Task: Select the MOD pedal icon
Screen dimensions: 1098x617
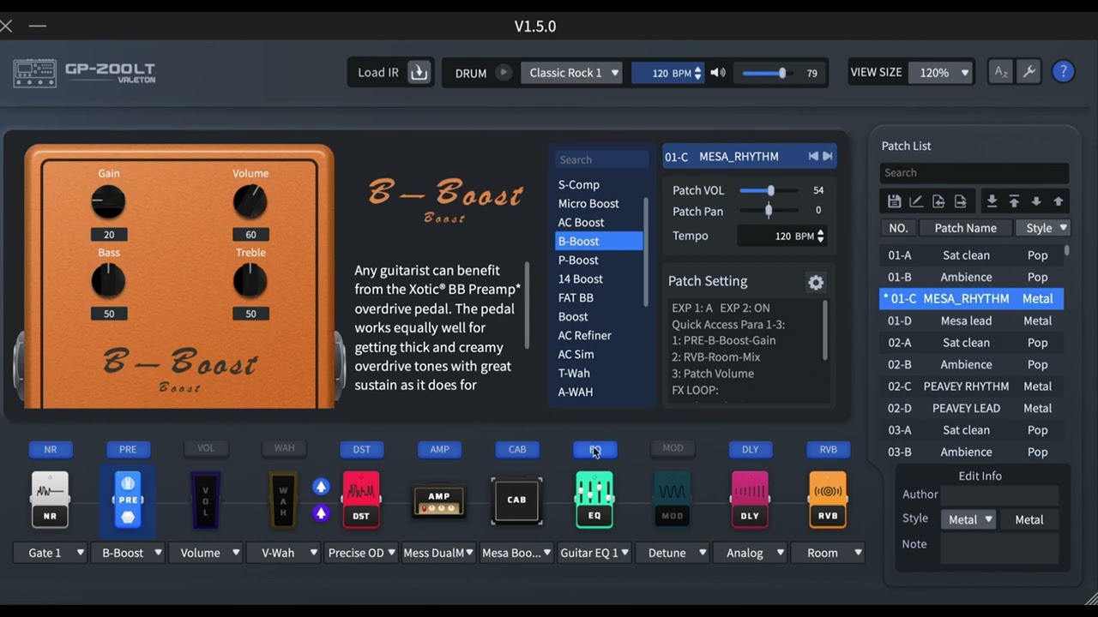Action: pos(673,499)
